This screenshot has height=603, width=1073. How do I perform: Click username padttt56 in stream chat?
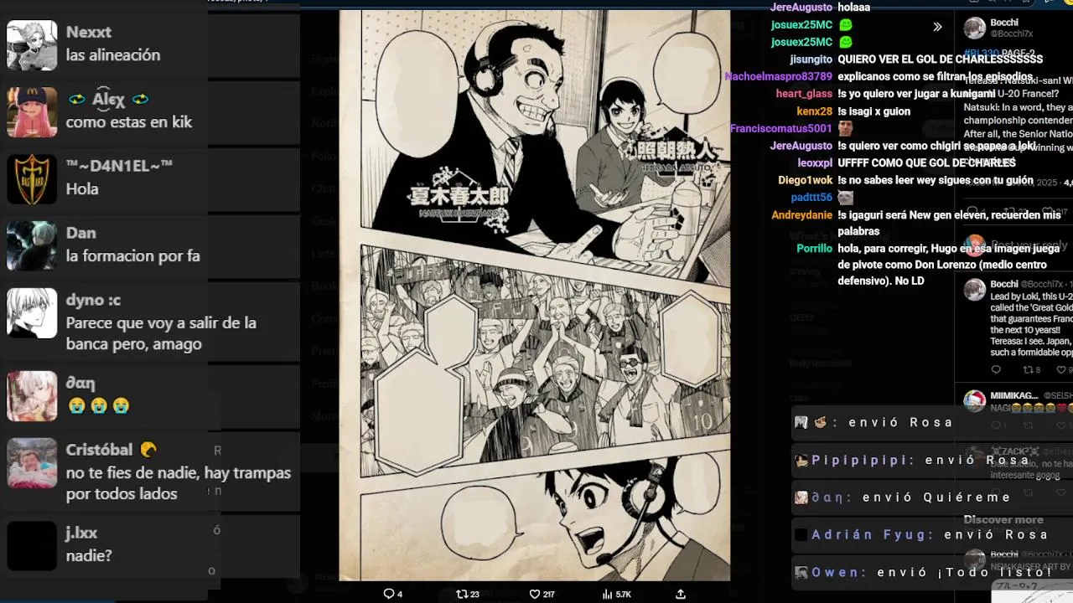(811, 198)
